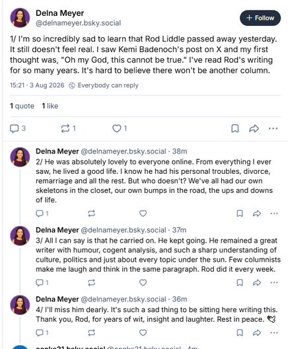The width and height of the screenshot is (288, 349).
Task: Repost the main 1/ post
Action: (x=68, y=128)
